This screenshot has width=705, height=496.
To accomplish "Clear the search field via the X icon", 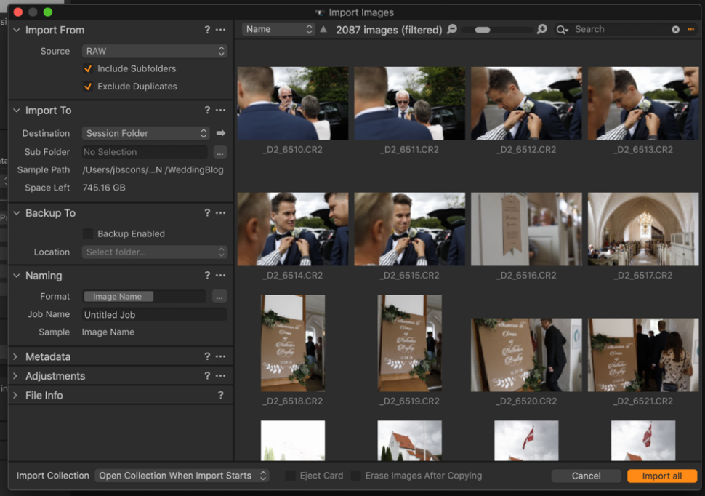I will (675, 29).
